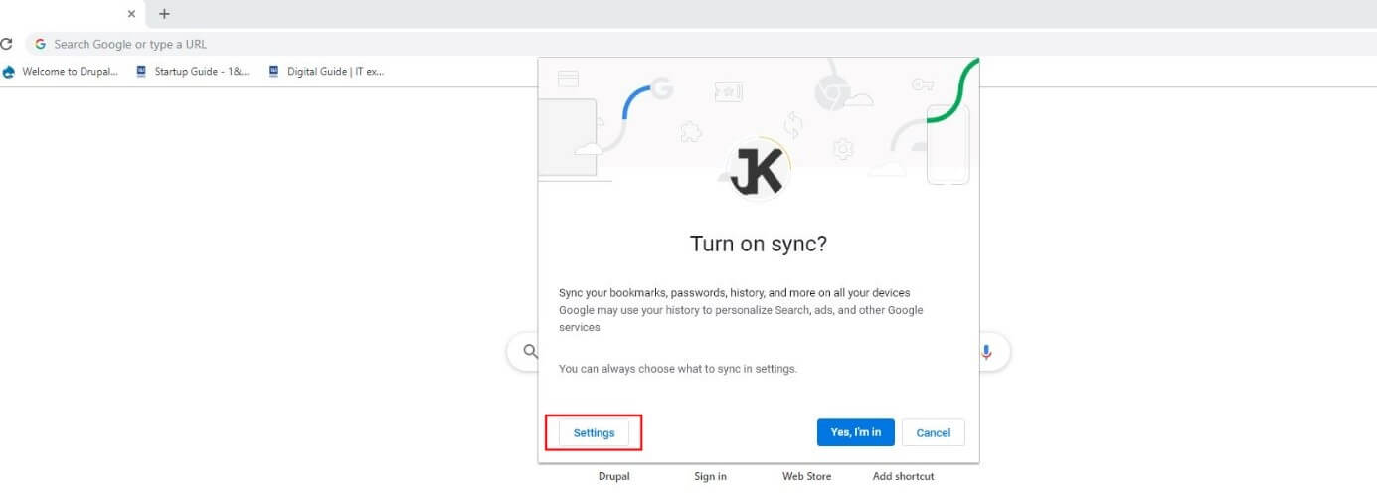Open the Startup Guide bookmark
The image size is (1377, 498).
[193, 72]
